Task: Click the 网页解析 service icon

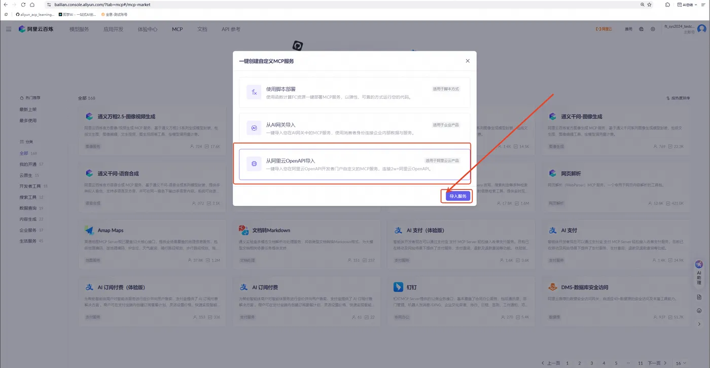Action: pos(552,173)
